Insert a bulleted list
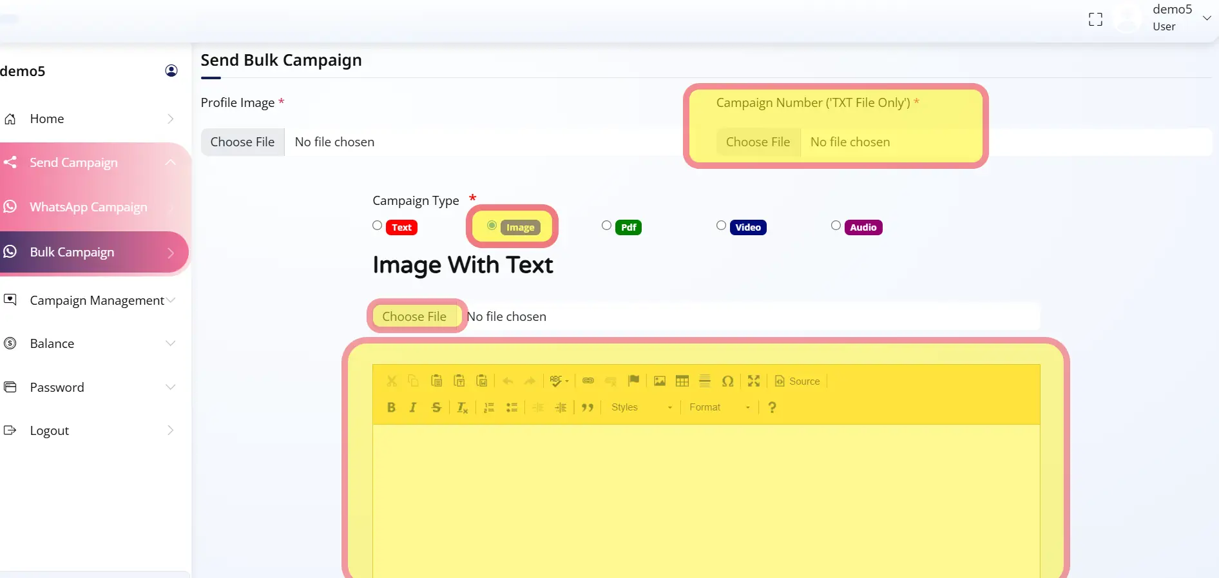The width and height of the screenshot is (1219, 578). pos(512,407)
